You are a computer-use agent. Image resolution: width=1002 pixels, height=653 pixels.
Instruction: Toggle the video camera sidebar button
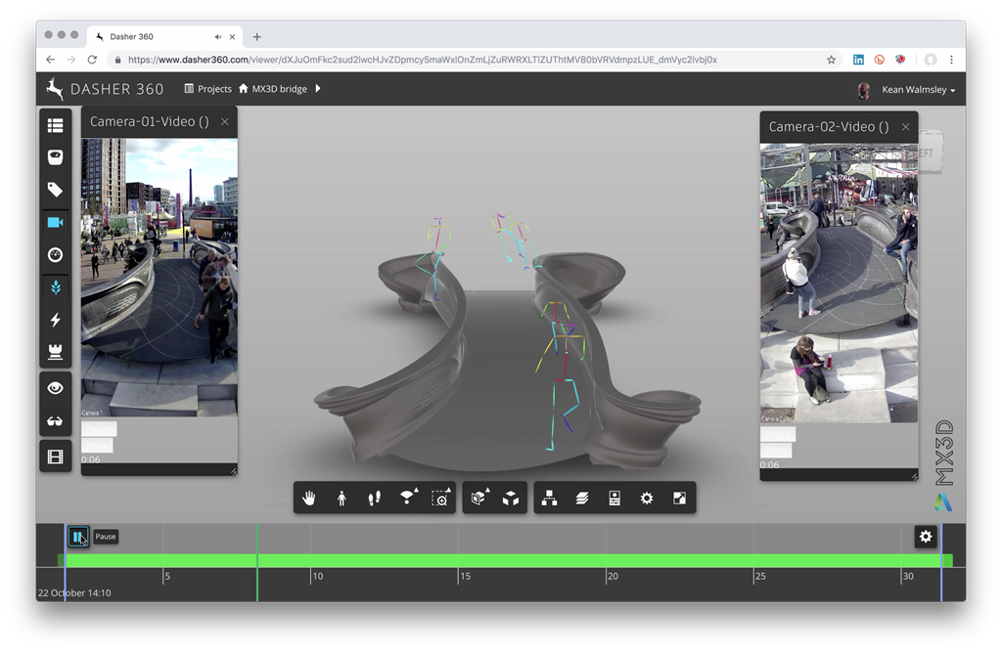[x=55, y=223]
